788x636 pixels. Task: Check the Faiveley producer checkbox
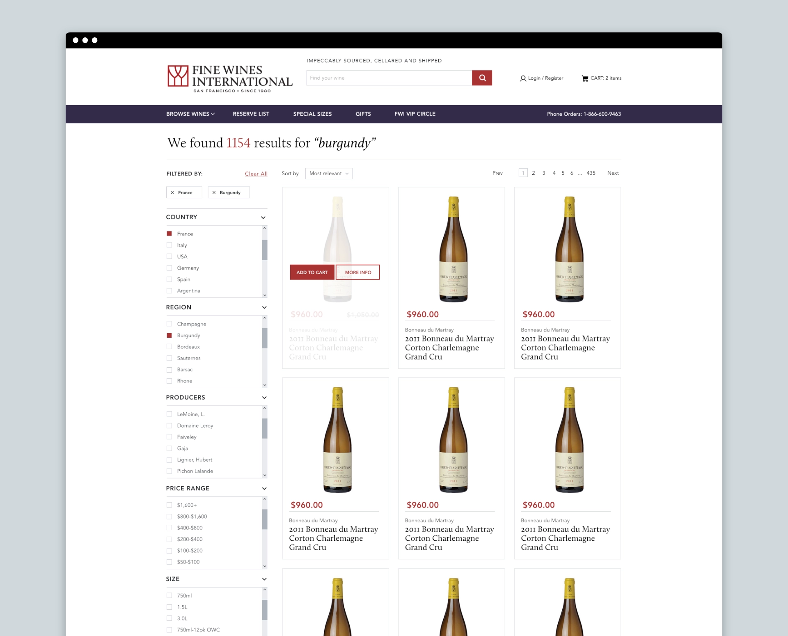click(169, 437)
